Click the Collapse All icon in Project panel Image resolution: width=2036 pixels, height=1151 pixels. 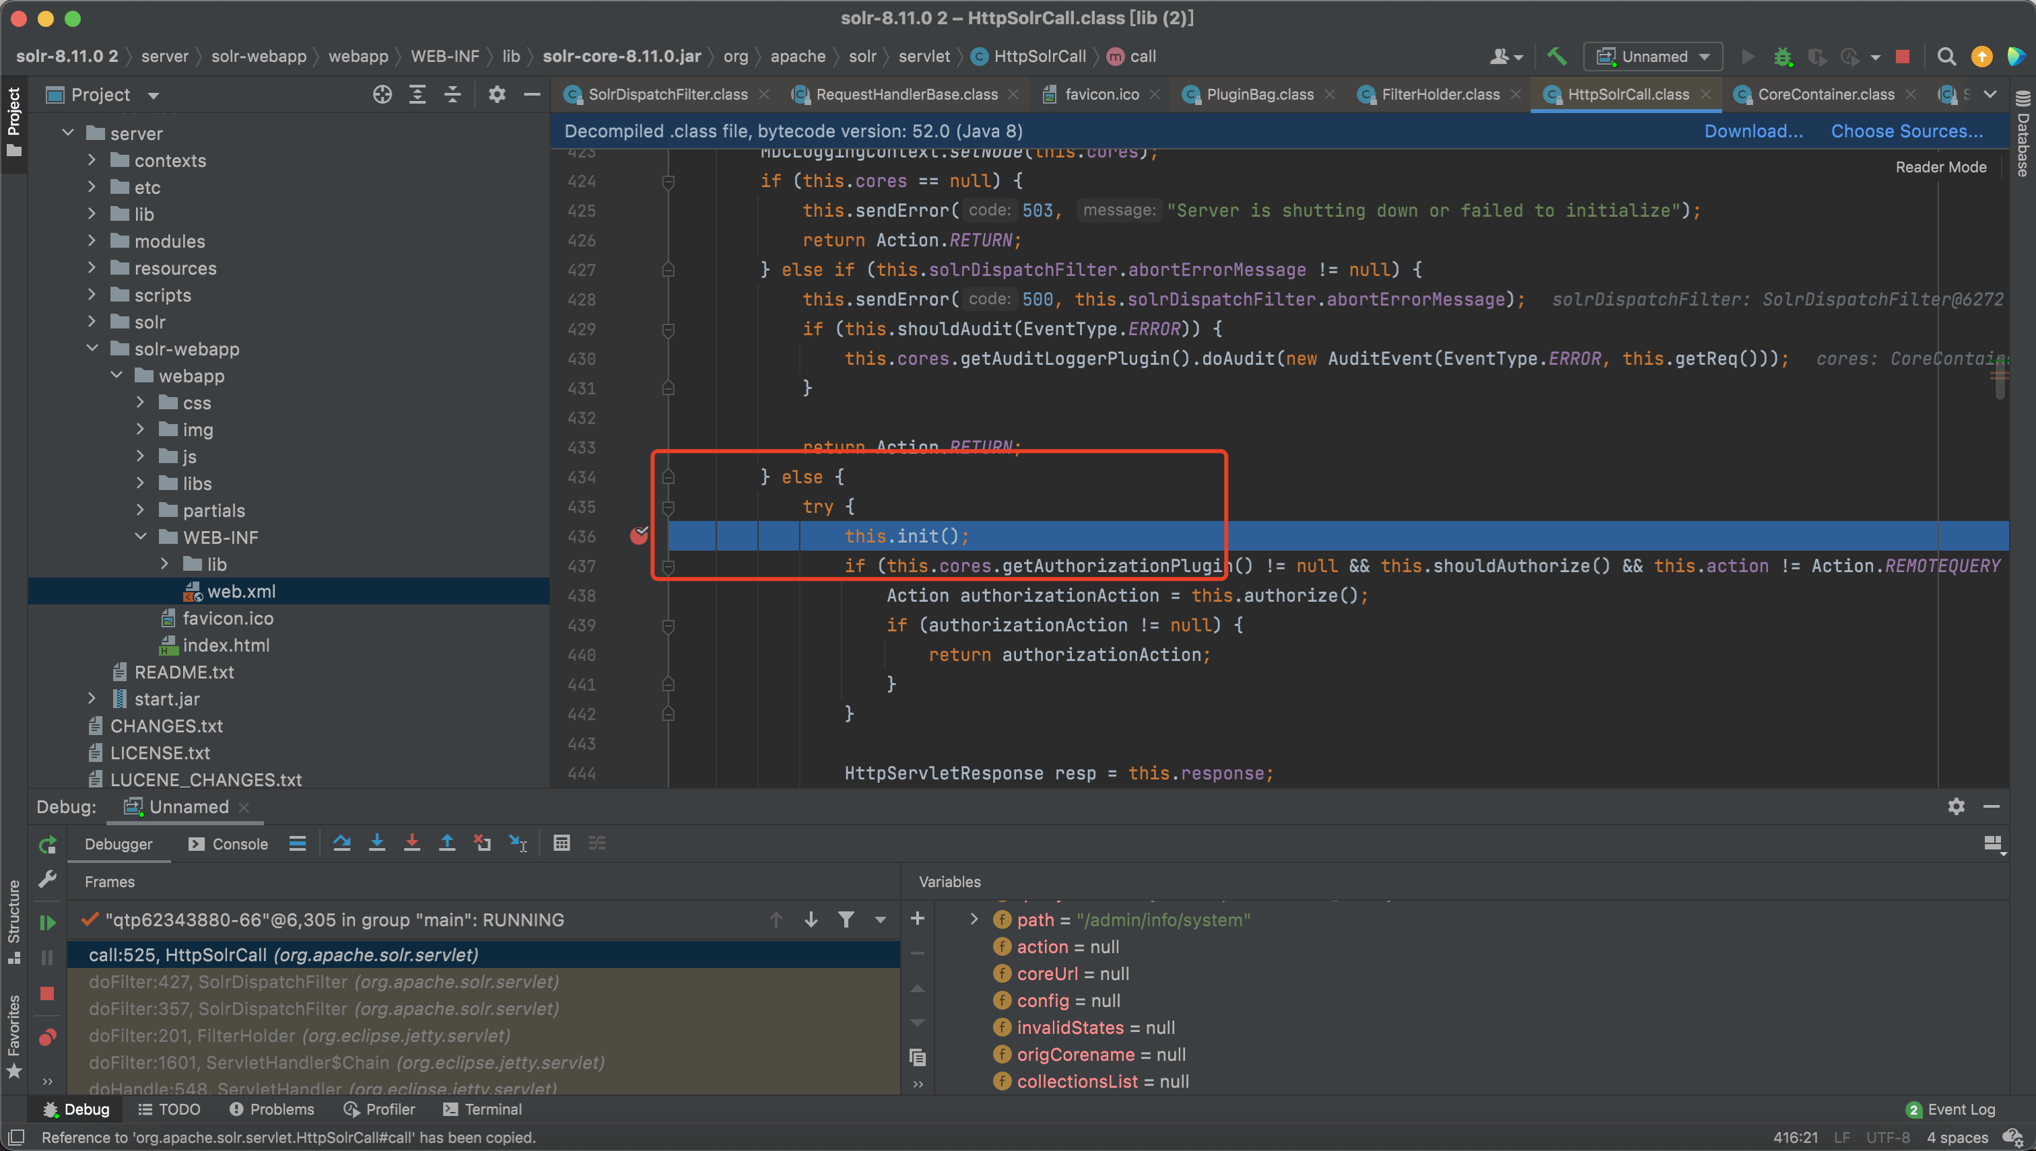(x=452, y=95)
